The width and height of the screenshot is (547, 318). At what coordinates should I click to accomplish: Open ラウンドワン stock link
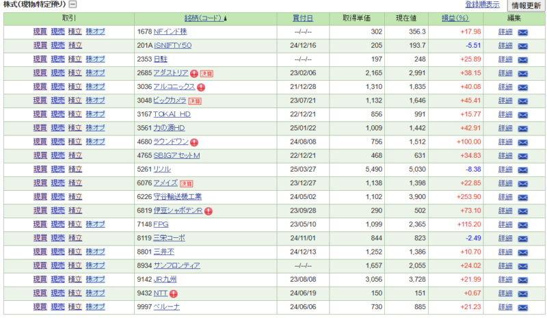click(x=171, y=142)
